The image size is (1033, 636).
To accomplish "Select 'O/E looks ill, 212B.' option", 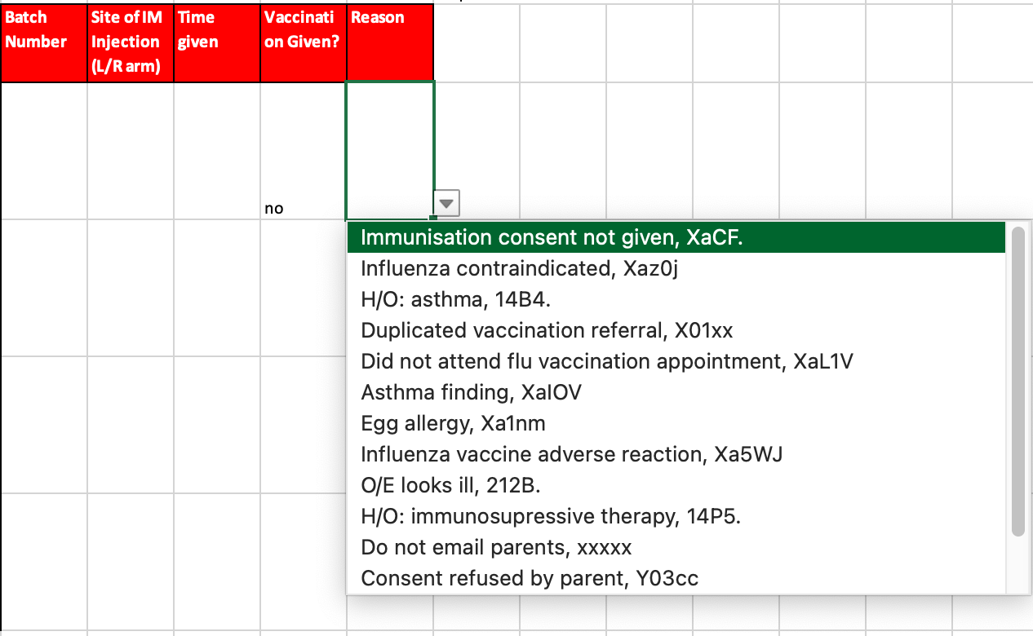I will tap(450, 485).
